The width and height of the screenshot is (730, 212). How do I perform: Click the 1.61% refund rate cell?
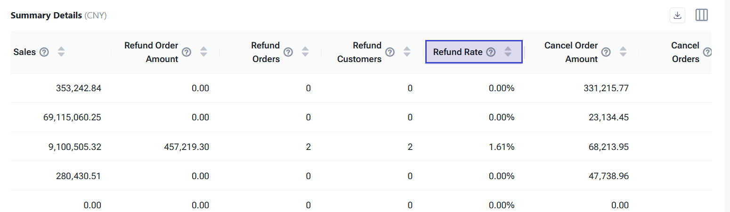coord(501,147)
